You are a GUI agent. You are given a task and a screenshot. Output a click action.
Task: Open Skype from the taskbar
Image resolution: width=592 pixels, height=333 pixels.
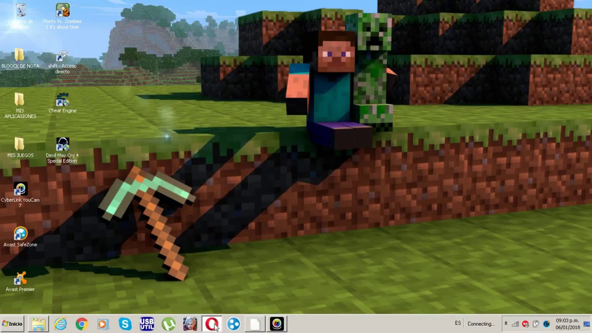125,324
